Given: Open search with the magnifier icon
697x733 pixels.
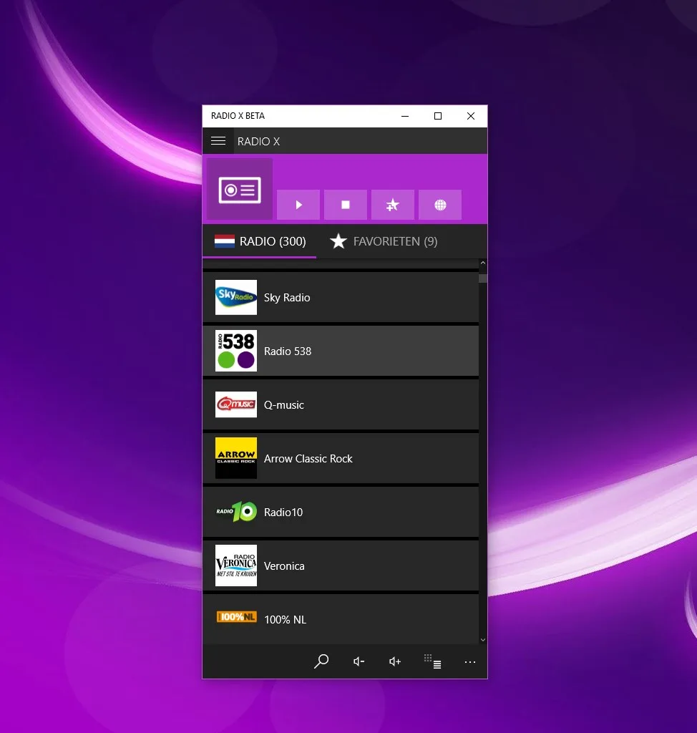Looking at the screenshot, I should coord(321,661).
